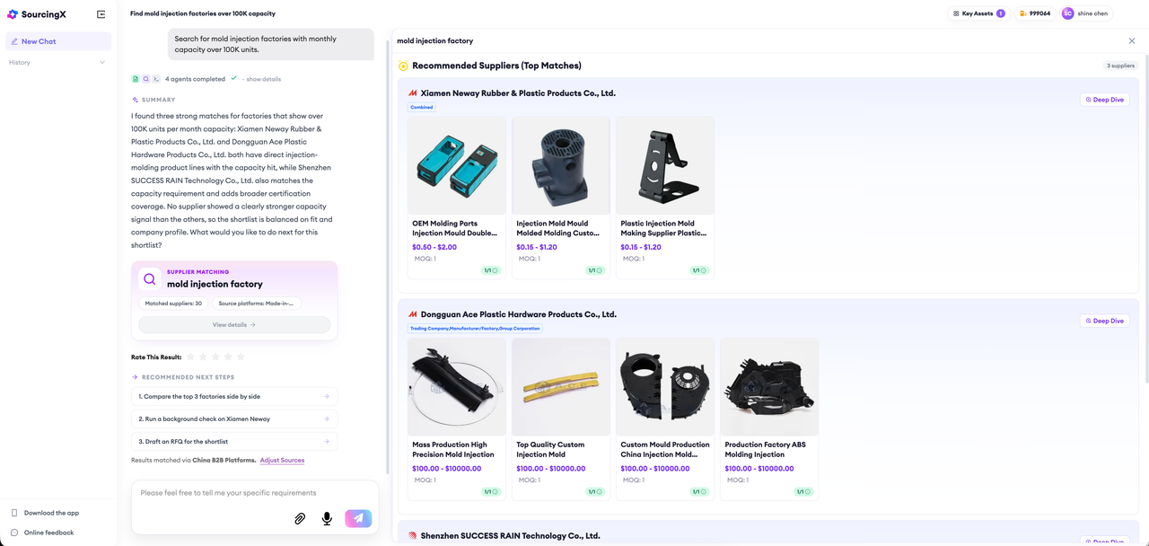Click the document agent icon
The width and height of the screenshot is (1149, 546).
pos(136,79)
